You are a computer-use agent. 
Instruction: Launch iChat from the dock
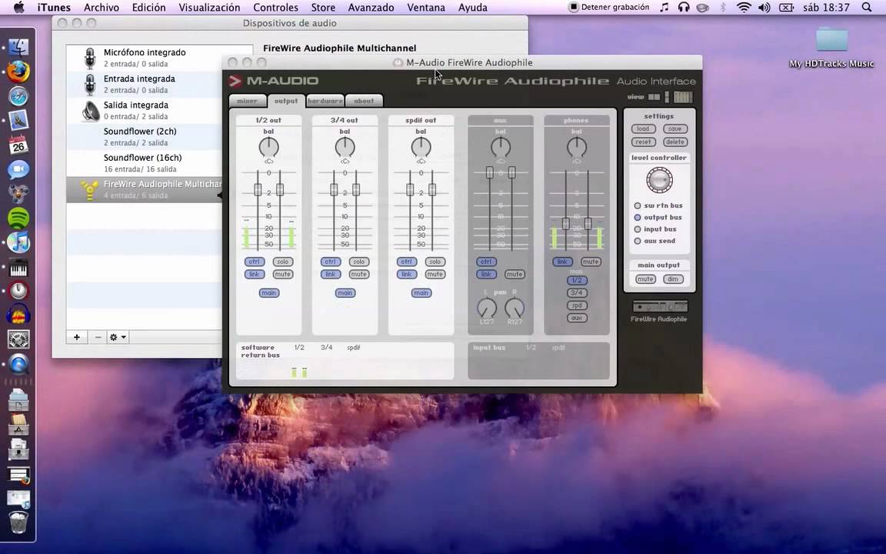pyautogui.click(x=18, y=169)
